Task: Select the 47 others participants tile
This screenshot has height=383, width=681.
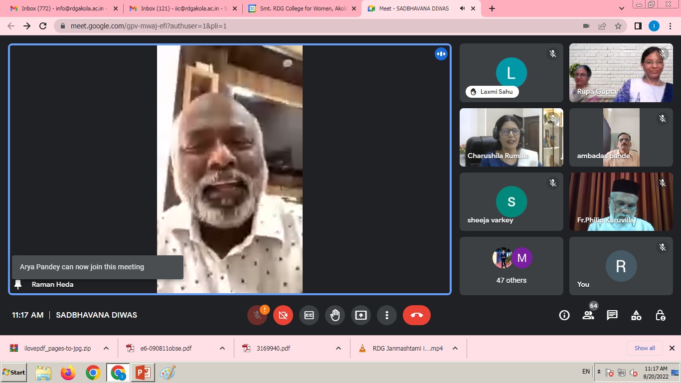Action: tap(511, 266)
